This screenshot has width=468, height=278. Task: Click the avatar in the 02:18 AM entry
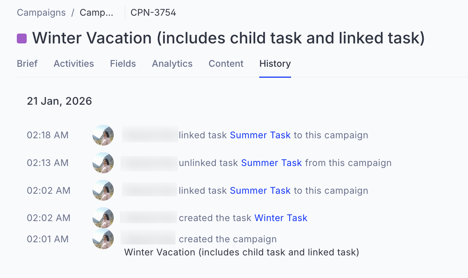click(x=103, y=135)
